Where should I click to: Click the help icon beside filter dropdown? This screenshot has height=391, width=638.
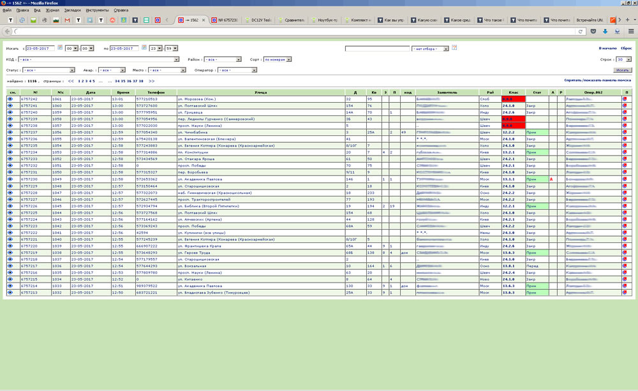[x=454, y=48]
